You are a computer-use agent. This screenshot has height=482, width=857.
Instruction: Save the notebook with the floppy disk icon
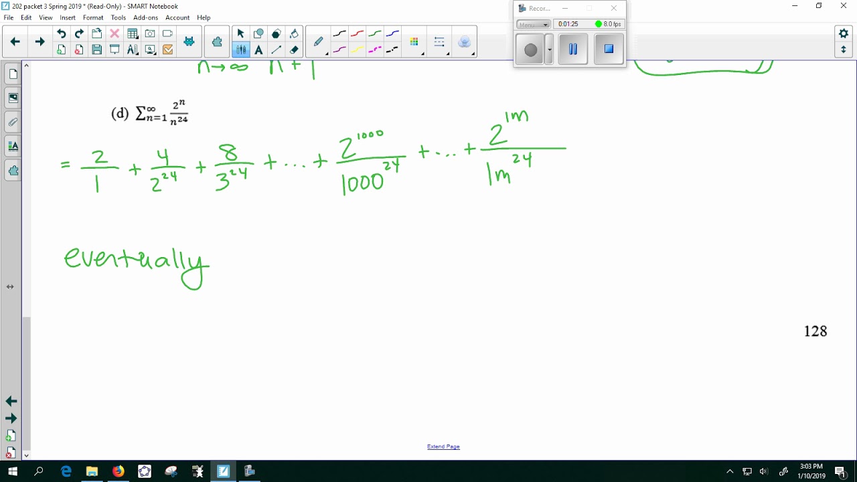pos(97,50)
